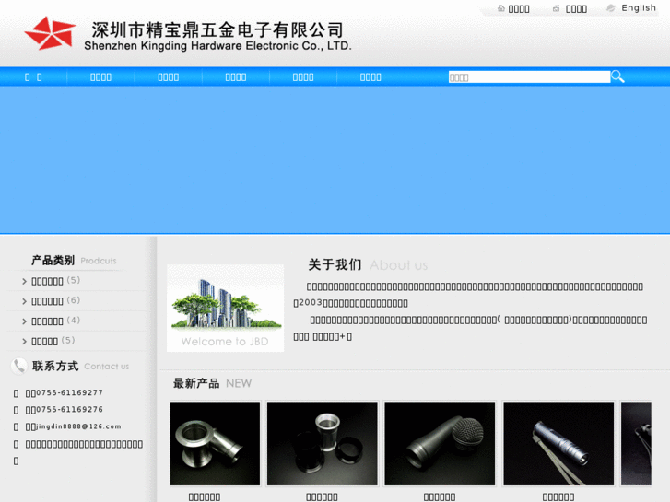Click the email jingdin8888@126.com
Image resolution: width=670 pixels, height=502 pixels.
click(x=78, y=426)
